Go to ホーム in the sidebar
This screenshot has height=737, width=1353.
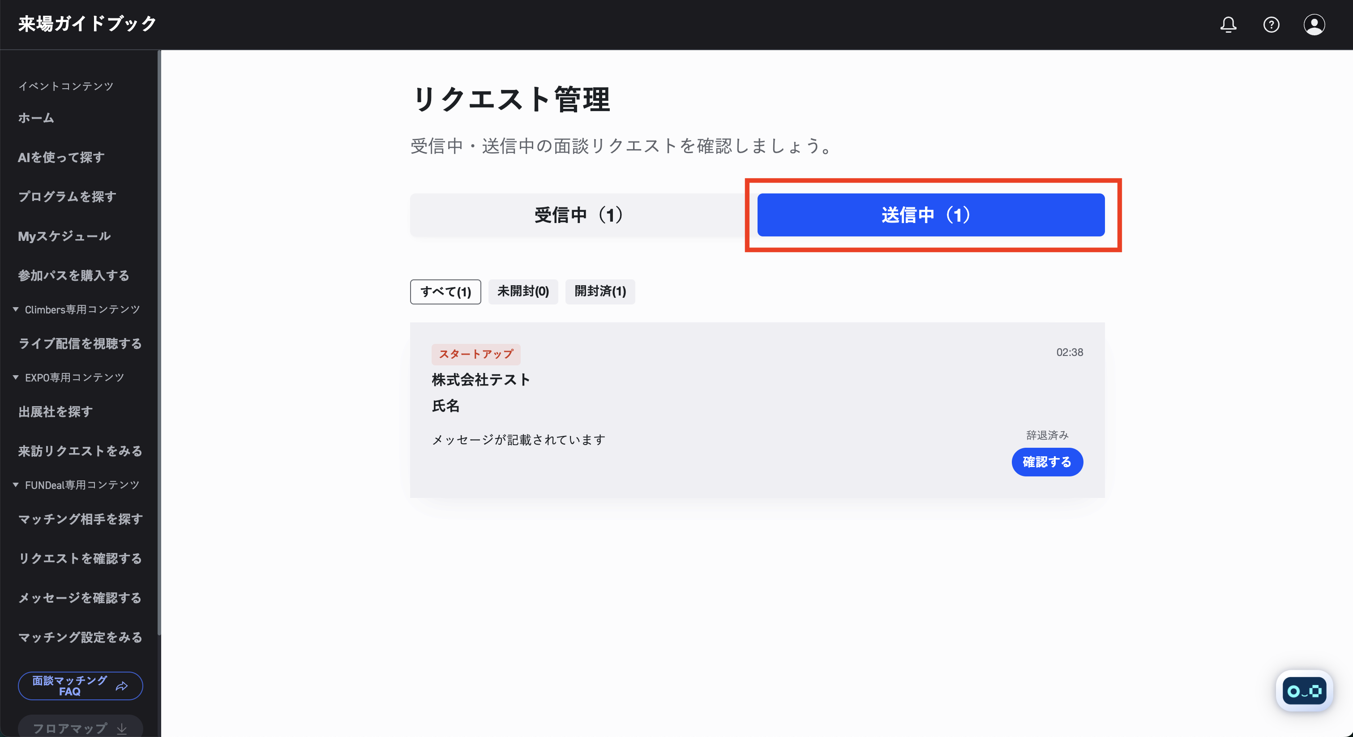(x=36, y=118)
